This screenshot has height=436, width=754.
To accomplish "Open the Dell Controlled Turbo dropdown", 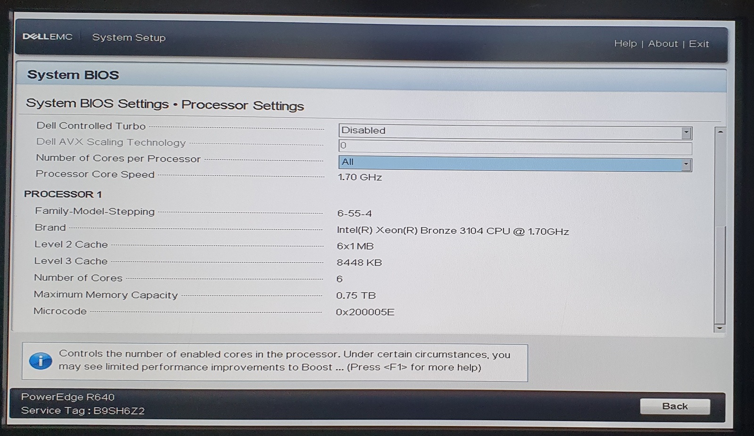I will click(515, 131).
